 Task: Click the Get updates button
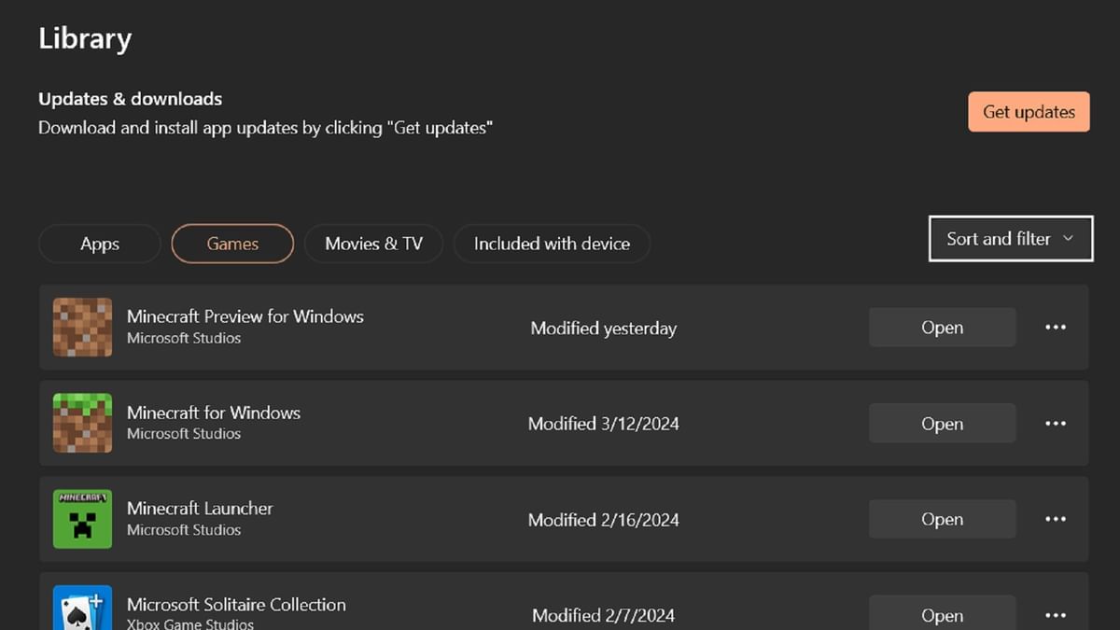tap(1029, 111)
